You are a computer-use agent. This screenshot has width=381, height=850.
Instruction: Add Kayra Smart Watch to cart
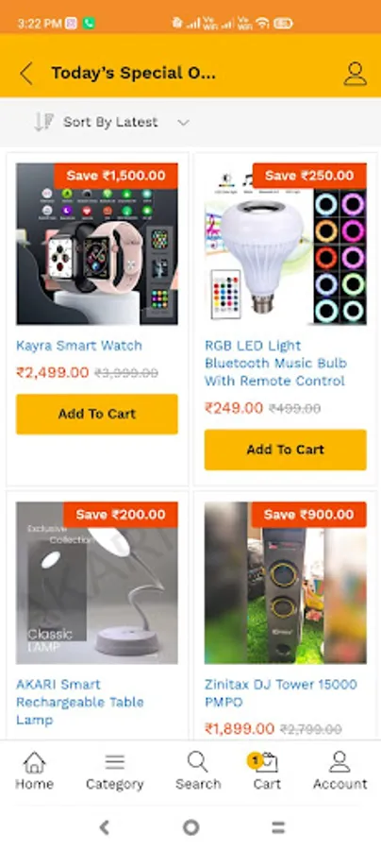click(97, 415)
